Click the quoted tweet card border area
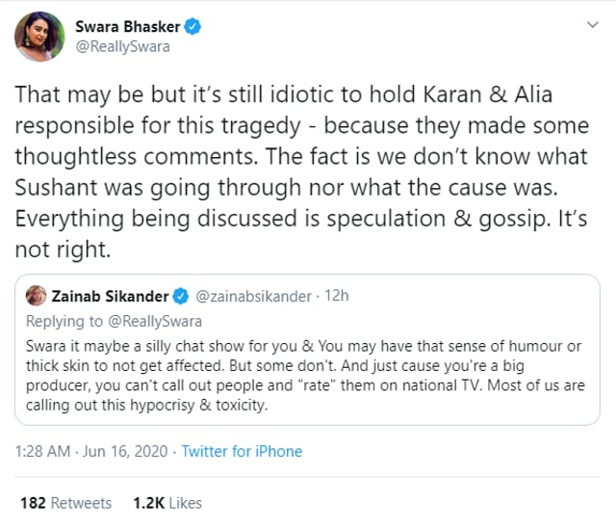616x528 pixels. point(307,350)
